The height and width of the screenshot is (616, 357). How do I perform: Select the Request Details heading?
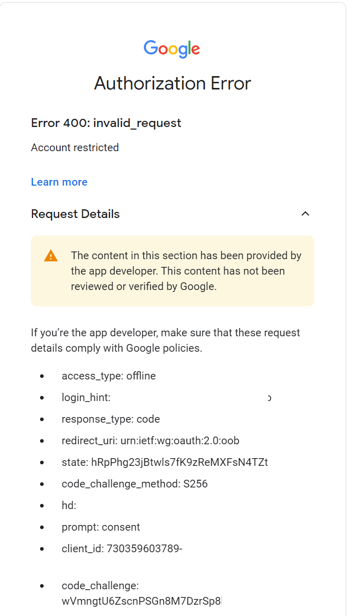pyautogui.click(x=76, y=214)
